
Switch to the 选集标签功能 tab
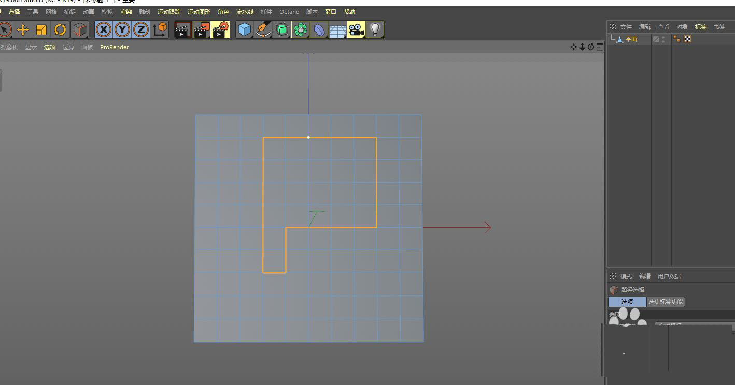click(666, 302)
